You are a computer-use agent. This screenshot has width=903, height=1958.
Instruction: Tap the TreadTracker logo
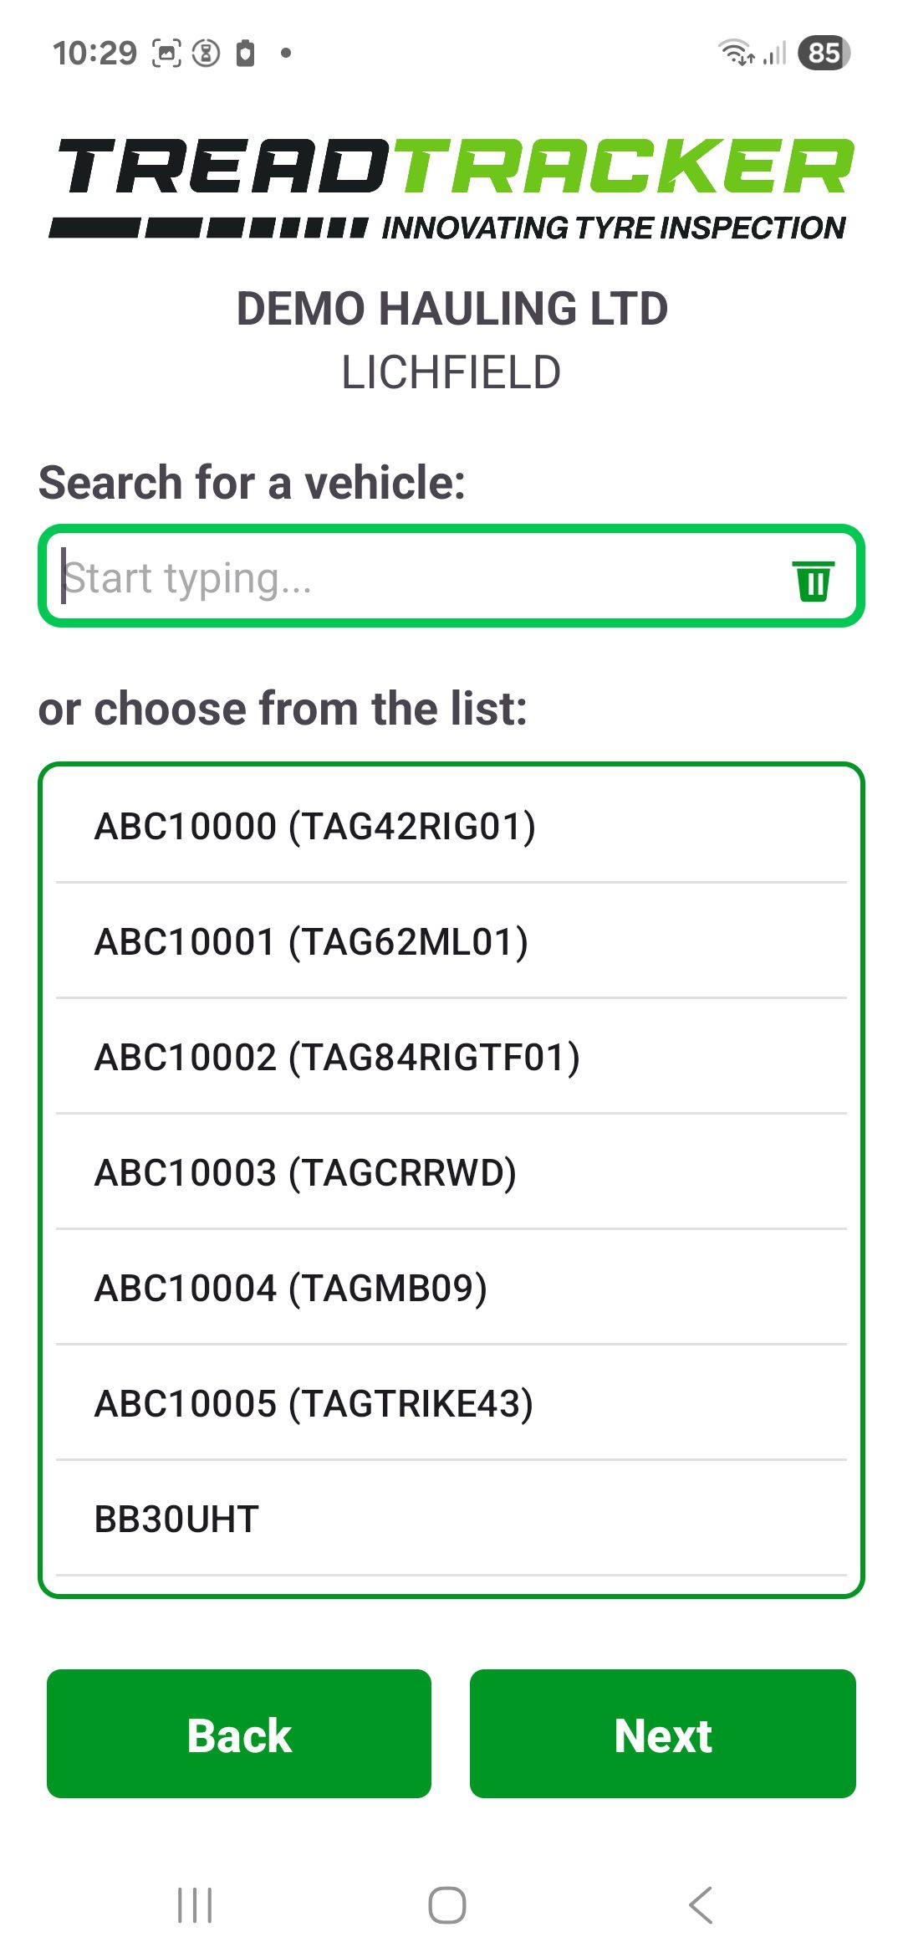451,189
